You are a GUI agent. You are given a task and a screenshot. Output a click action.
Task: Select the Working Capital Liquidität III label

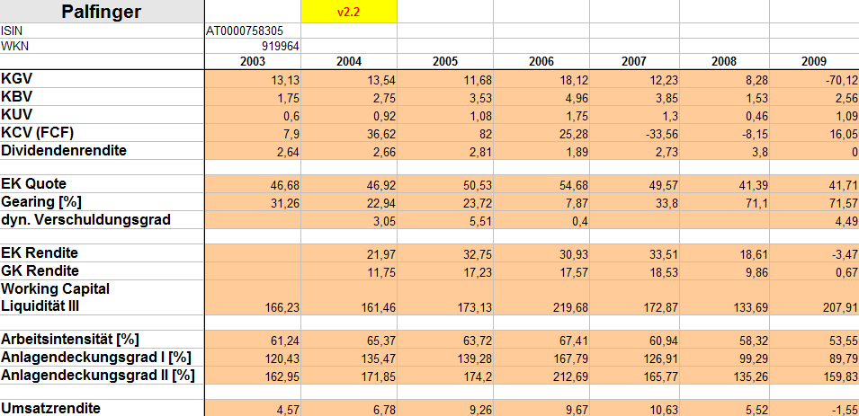(102, 297)
